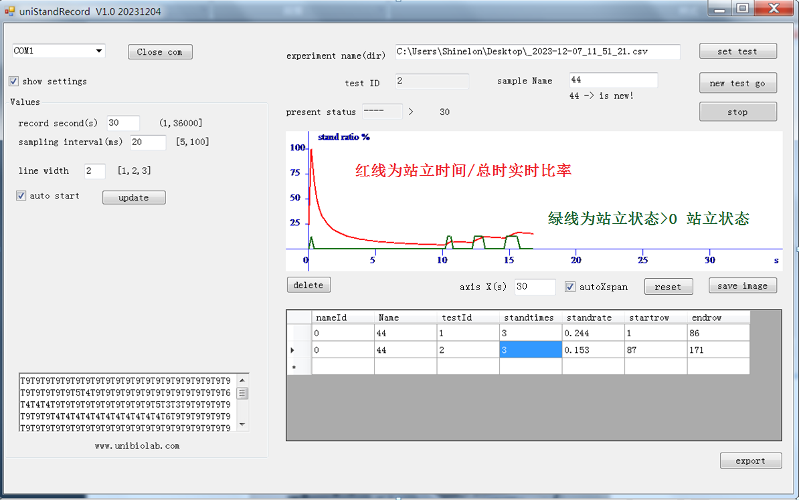The width and height of the screenshot is (799, 500).
Task: Click the new row asterisk selector
Action: pyautogui.click(x=299, y=366)
